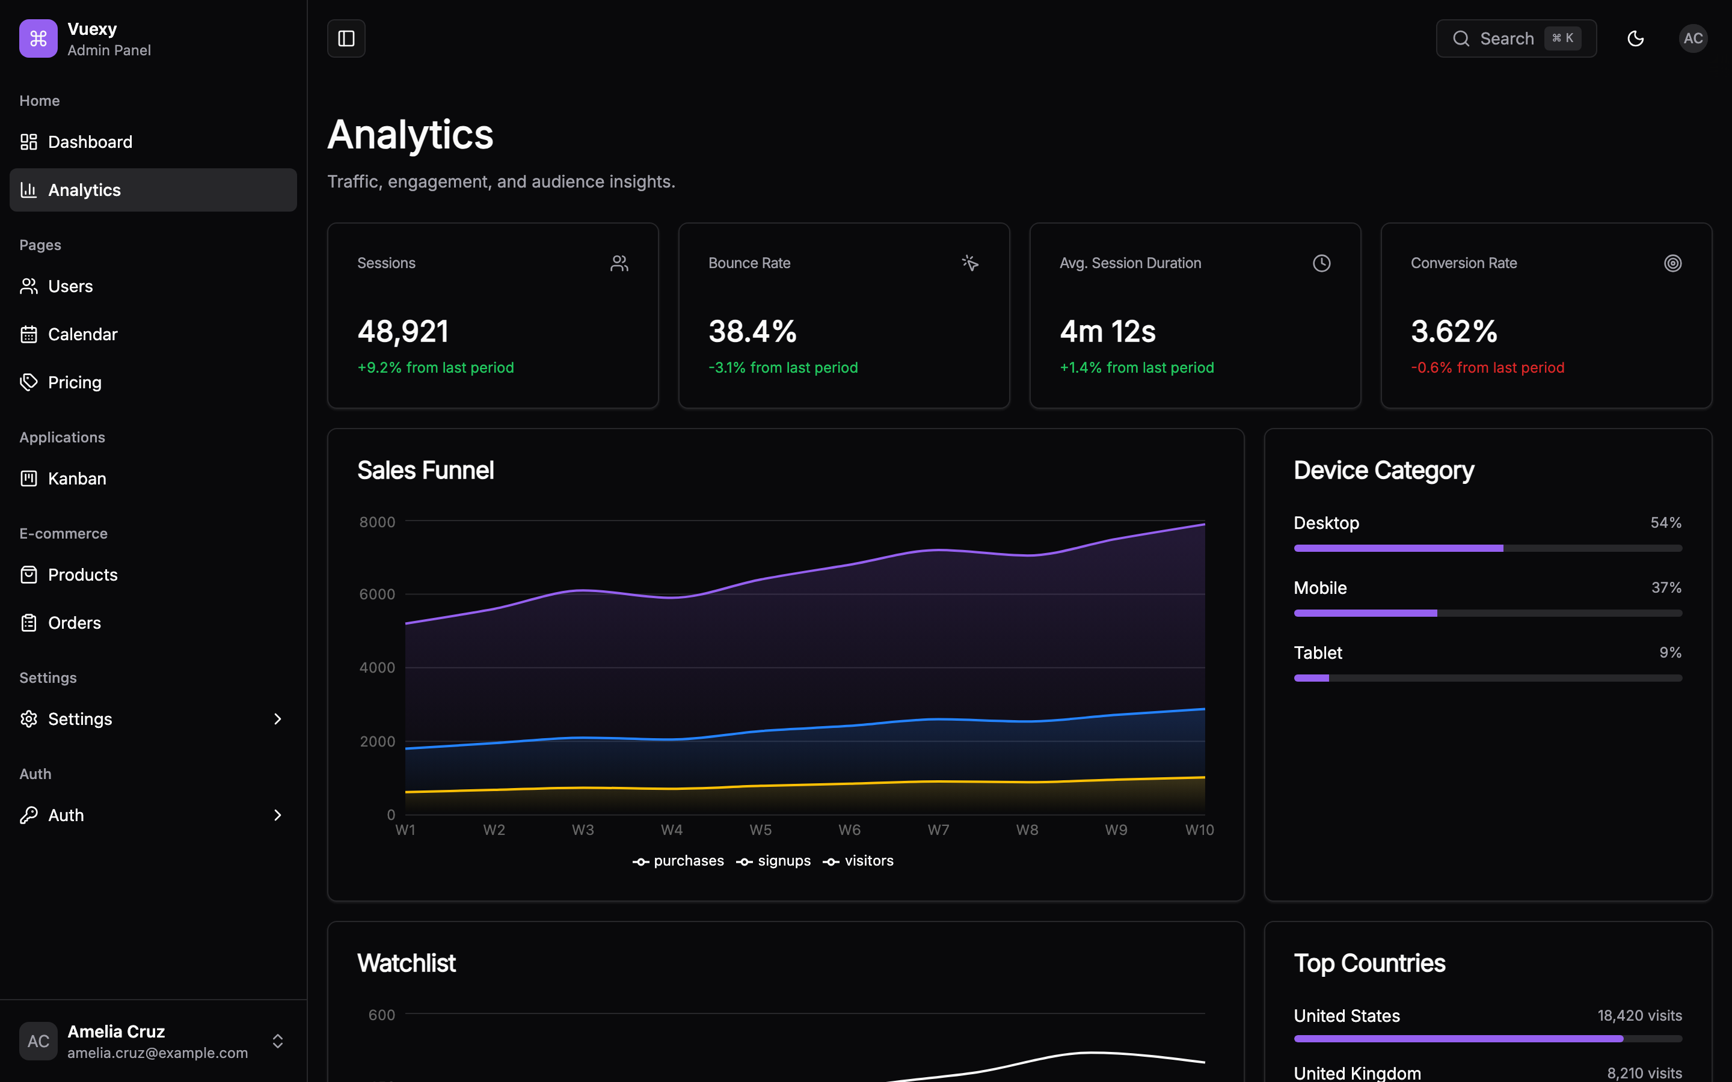Click the Bounce Rate pointer icon
Image resolution: width=1732 pixels, height=1082 pixels.
point(971,263)
